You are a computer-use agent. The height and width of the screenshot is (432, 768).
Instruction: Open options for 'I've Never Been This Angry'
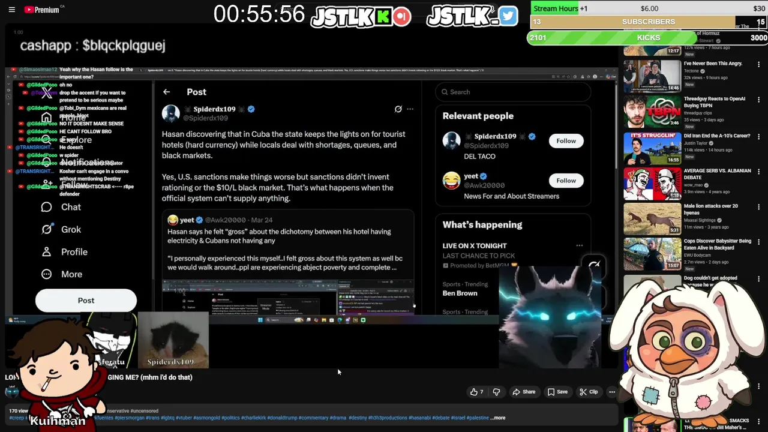click(758, 64)
